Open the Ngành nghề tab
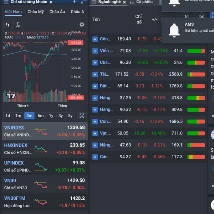Image resolution: width=214 pixels, height=214 pixels. pos(109,2)
